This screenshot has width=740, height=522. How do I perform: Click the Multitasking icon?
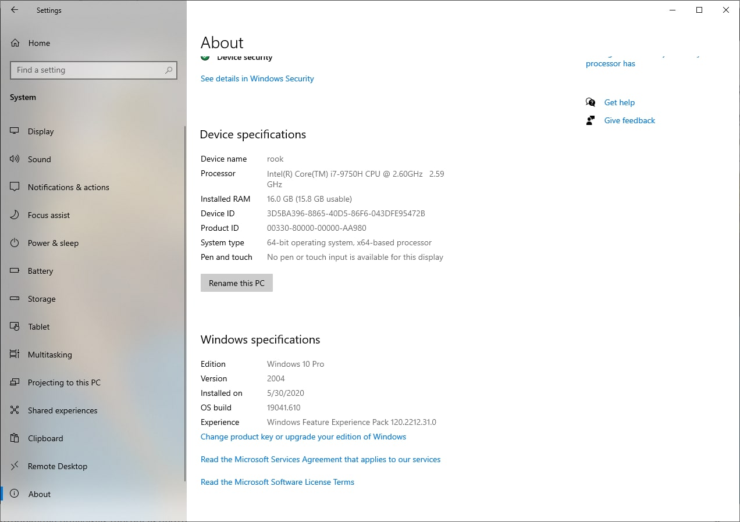[x=15, y=355]
